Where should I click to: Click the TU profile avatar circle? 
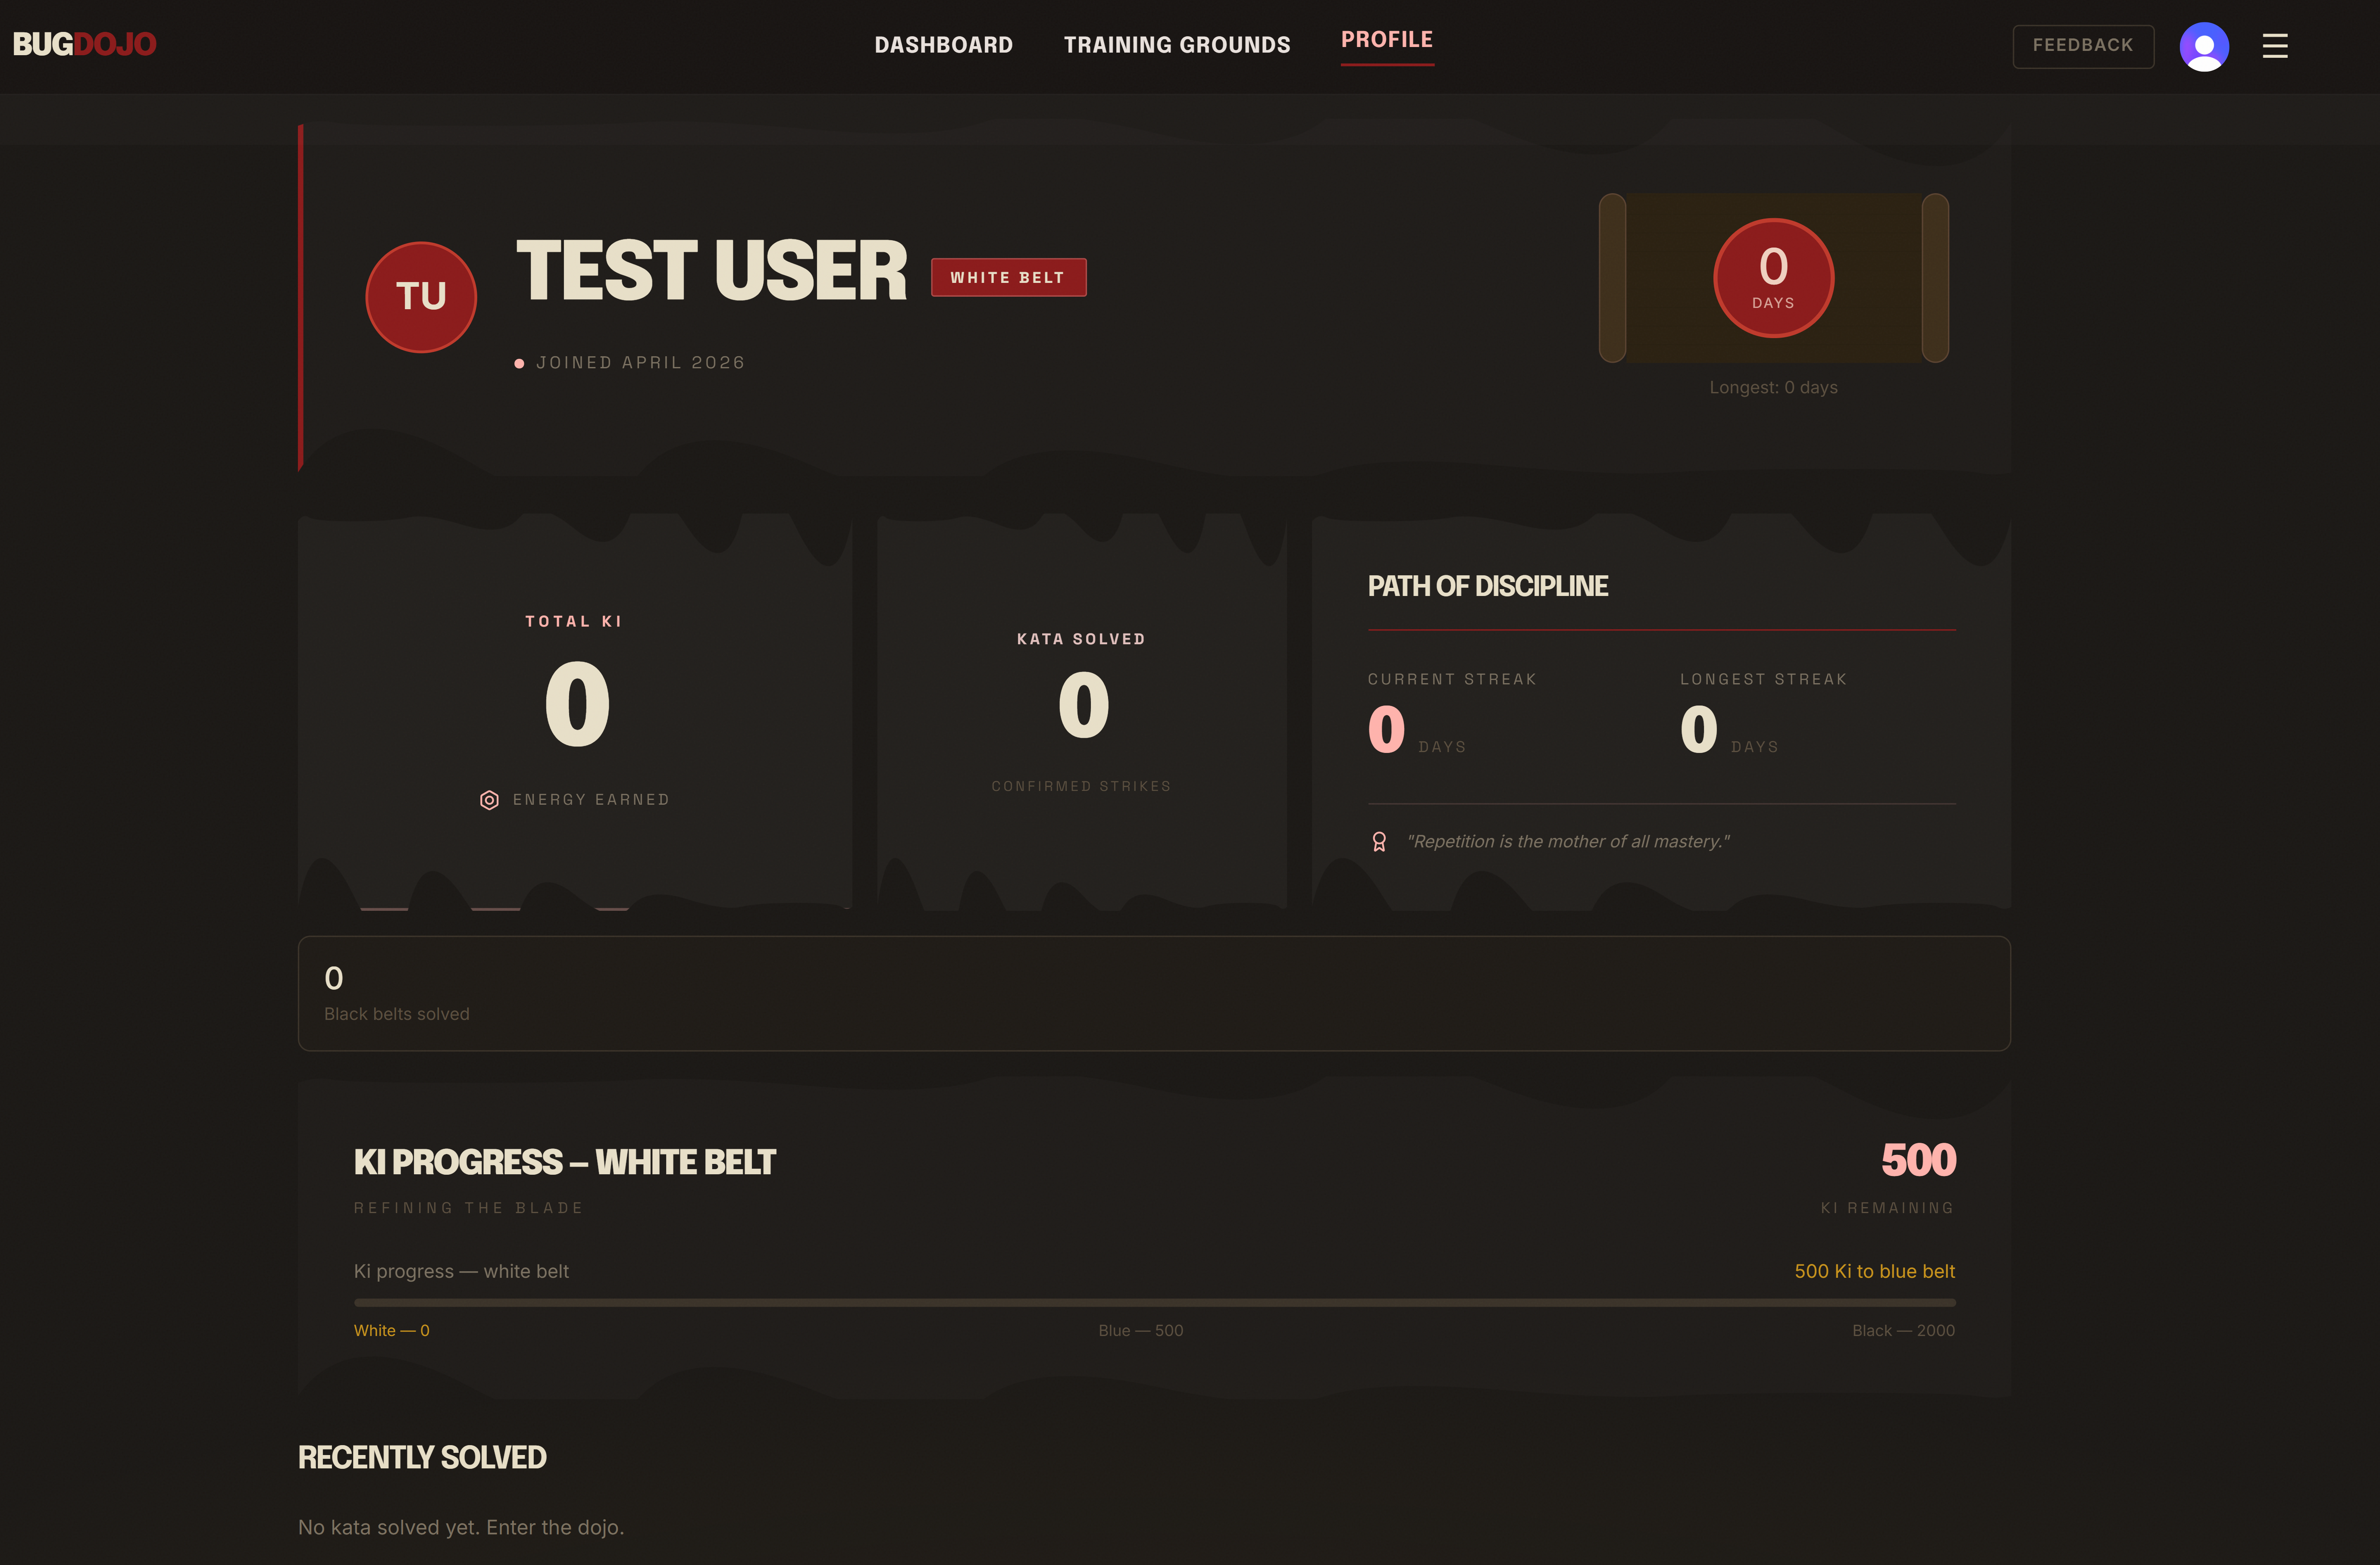[x=421, y=297]
